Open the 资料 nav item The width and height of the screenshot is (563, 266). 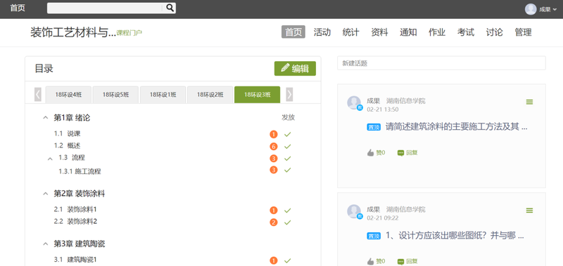point(379,32)
